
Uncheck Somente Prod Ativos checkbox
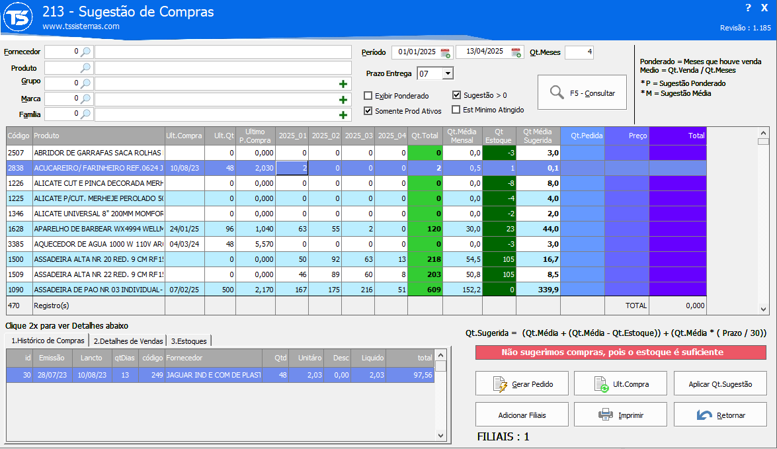pyautogui.click(x=368, y=111)
